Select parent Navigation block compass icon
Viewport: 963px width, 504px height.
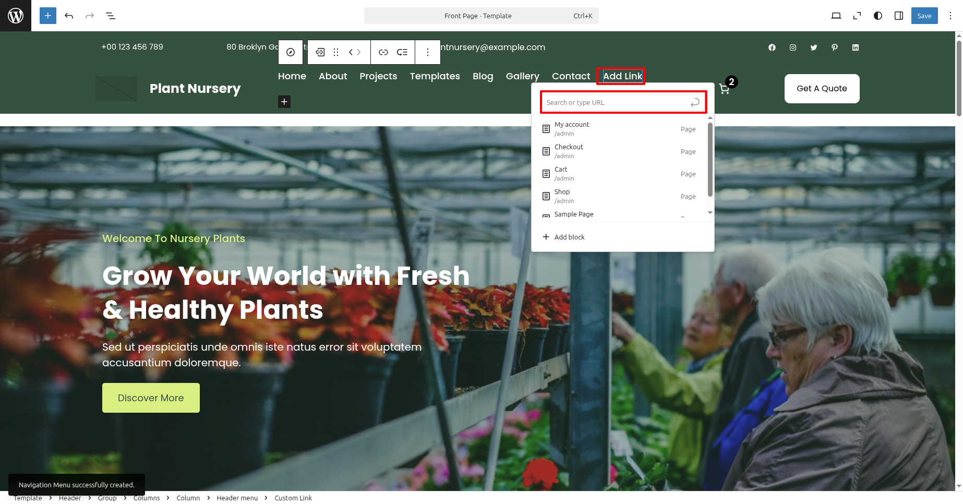291,52
